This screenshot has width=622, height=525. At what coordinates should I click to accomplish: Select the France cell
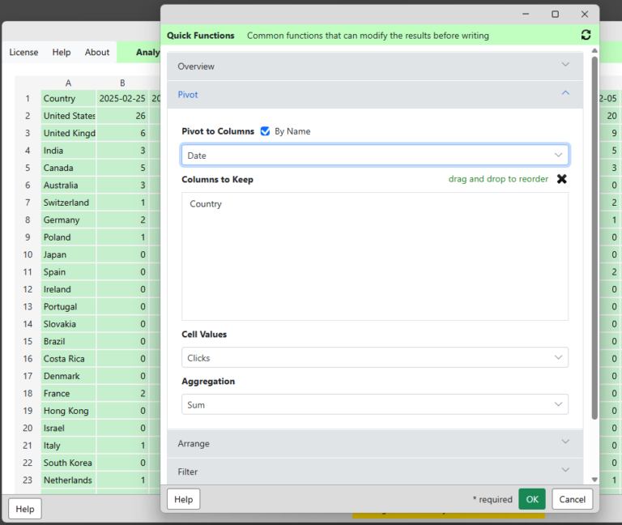tap(68, 393)
